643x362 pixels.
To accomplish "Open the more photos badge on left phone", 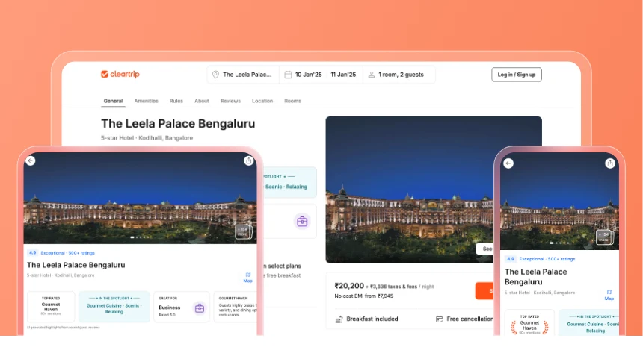I will (x=243, y=232).
